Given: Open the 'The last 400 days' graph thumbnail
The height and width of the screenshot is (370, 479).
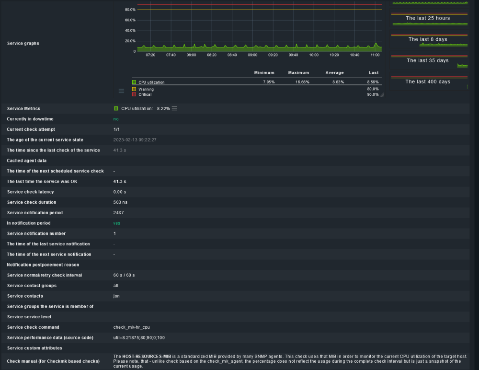Looking at the screenshot, I should pyautogui.click(x=429, y=82).
